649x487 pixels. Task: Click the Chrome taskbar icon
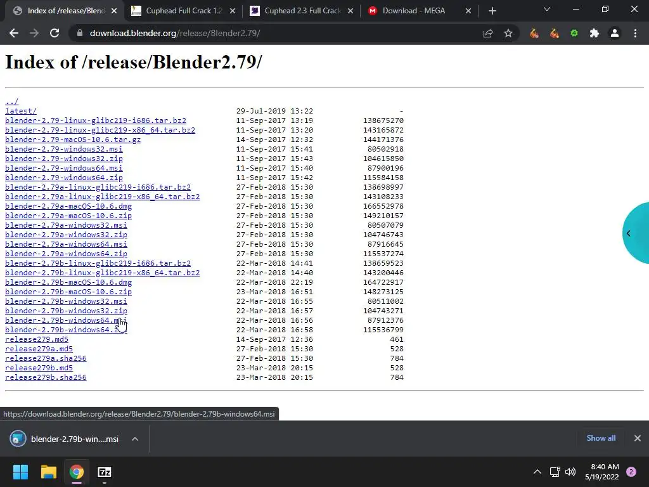pyautogui.click(x=77, y=472)
